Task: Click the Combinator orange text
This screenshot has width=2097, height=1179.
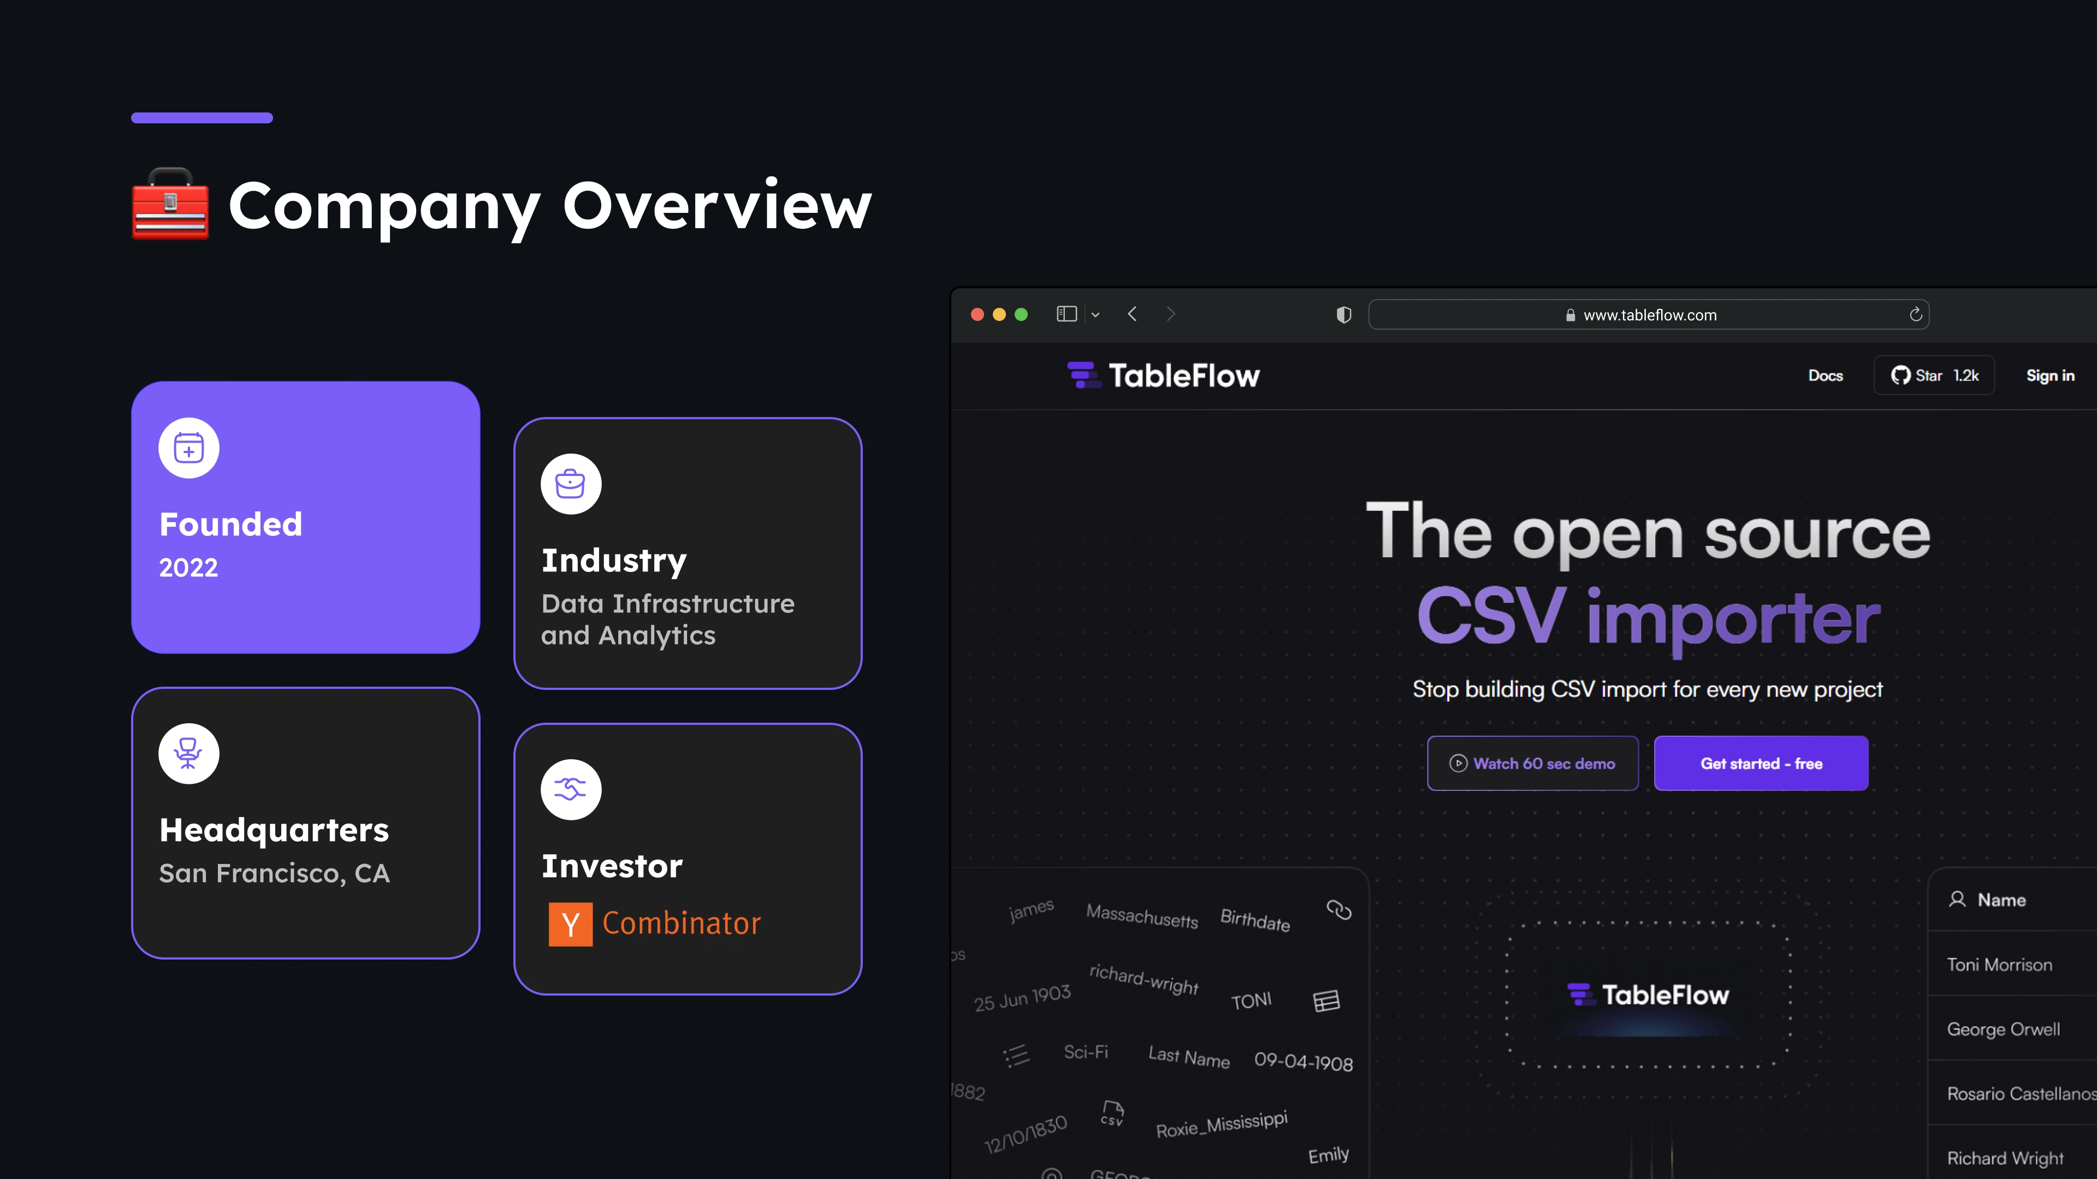Action: click(x=682, y=924)
